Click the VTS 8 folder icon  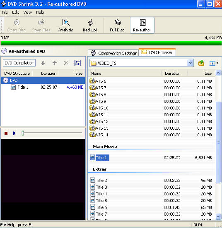[x=92, y=95]
